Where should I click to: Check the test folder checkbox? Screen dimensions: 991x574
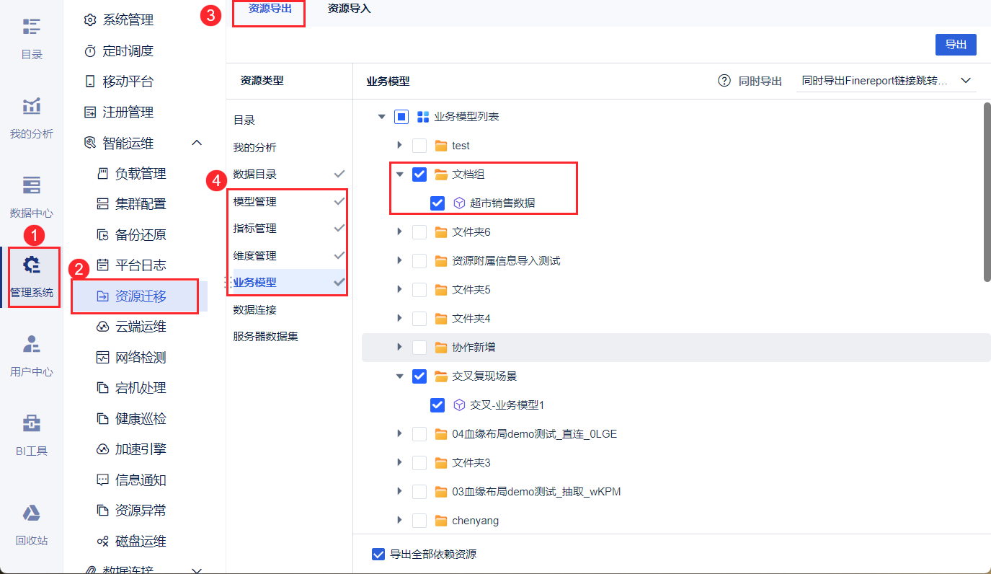pos(419,146)
